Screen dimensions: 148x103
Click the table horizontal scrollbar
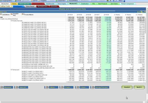pyautogui.click(x=97, y=82)
